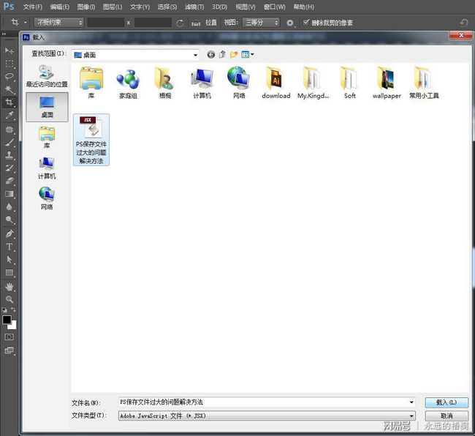Select the Crop tool in toolbox
Image resolution: width=475 pixels, height=436 pixels.
tap(9, 102)
